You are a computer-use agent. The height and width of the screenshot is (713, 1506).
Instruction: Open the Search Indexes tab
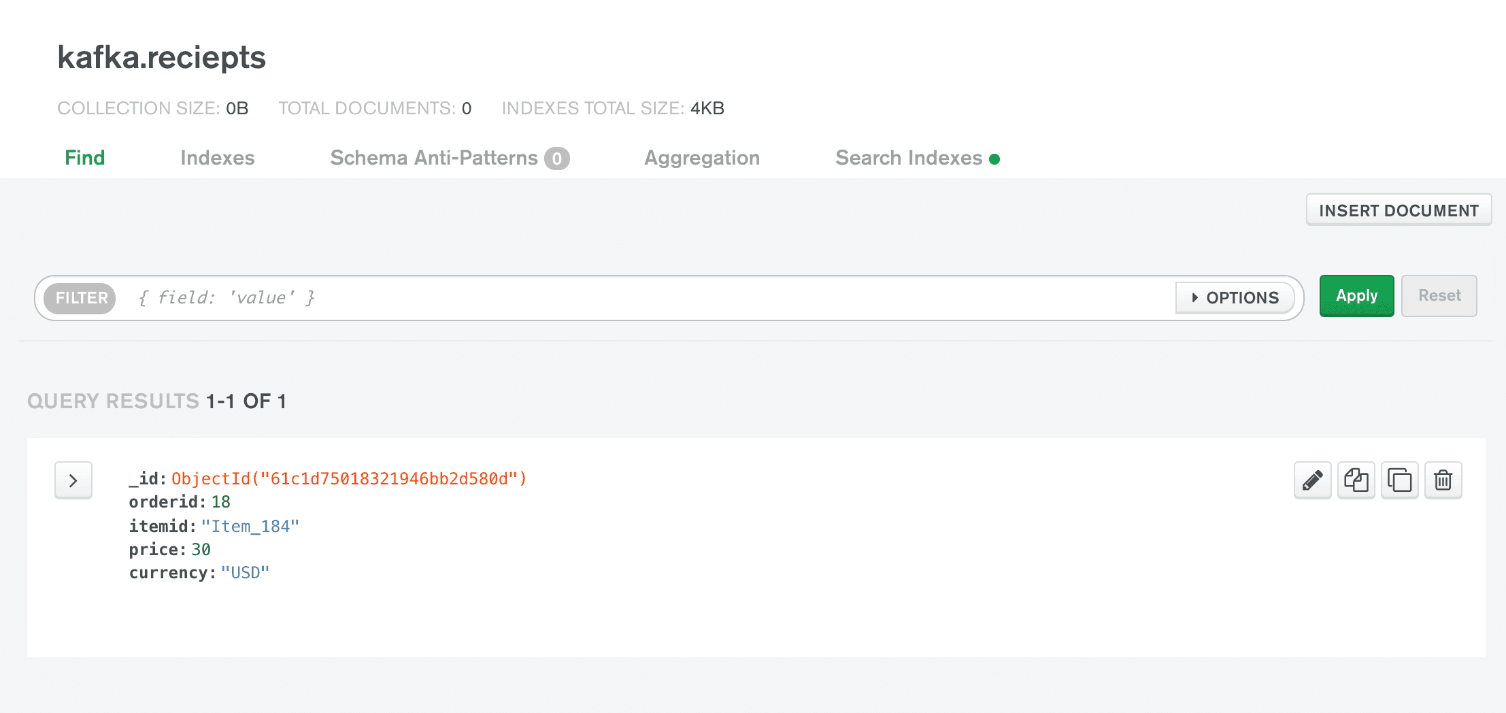point(908,158)
